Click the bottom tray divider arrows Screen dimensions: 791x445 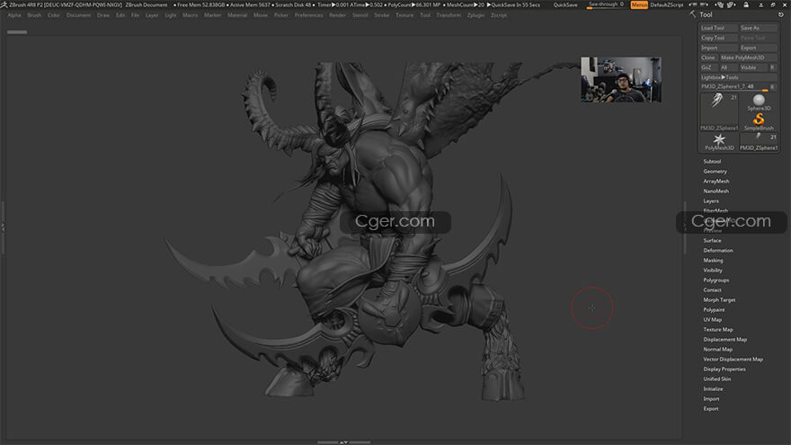[x=343, y=442]
